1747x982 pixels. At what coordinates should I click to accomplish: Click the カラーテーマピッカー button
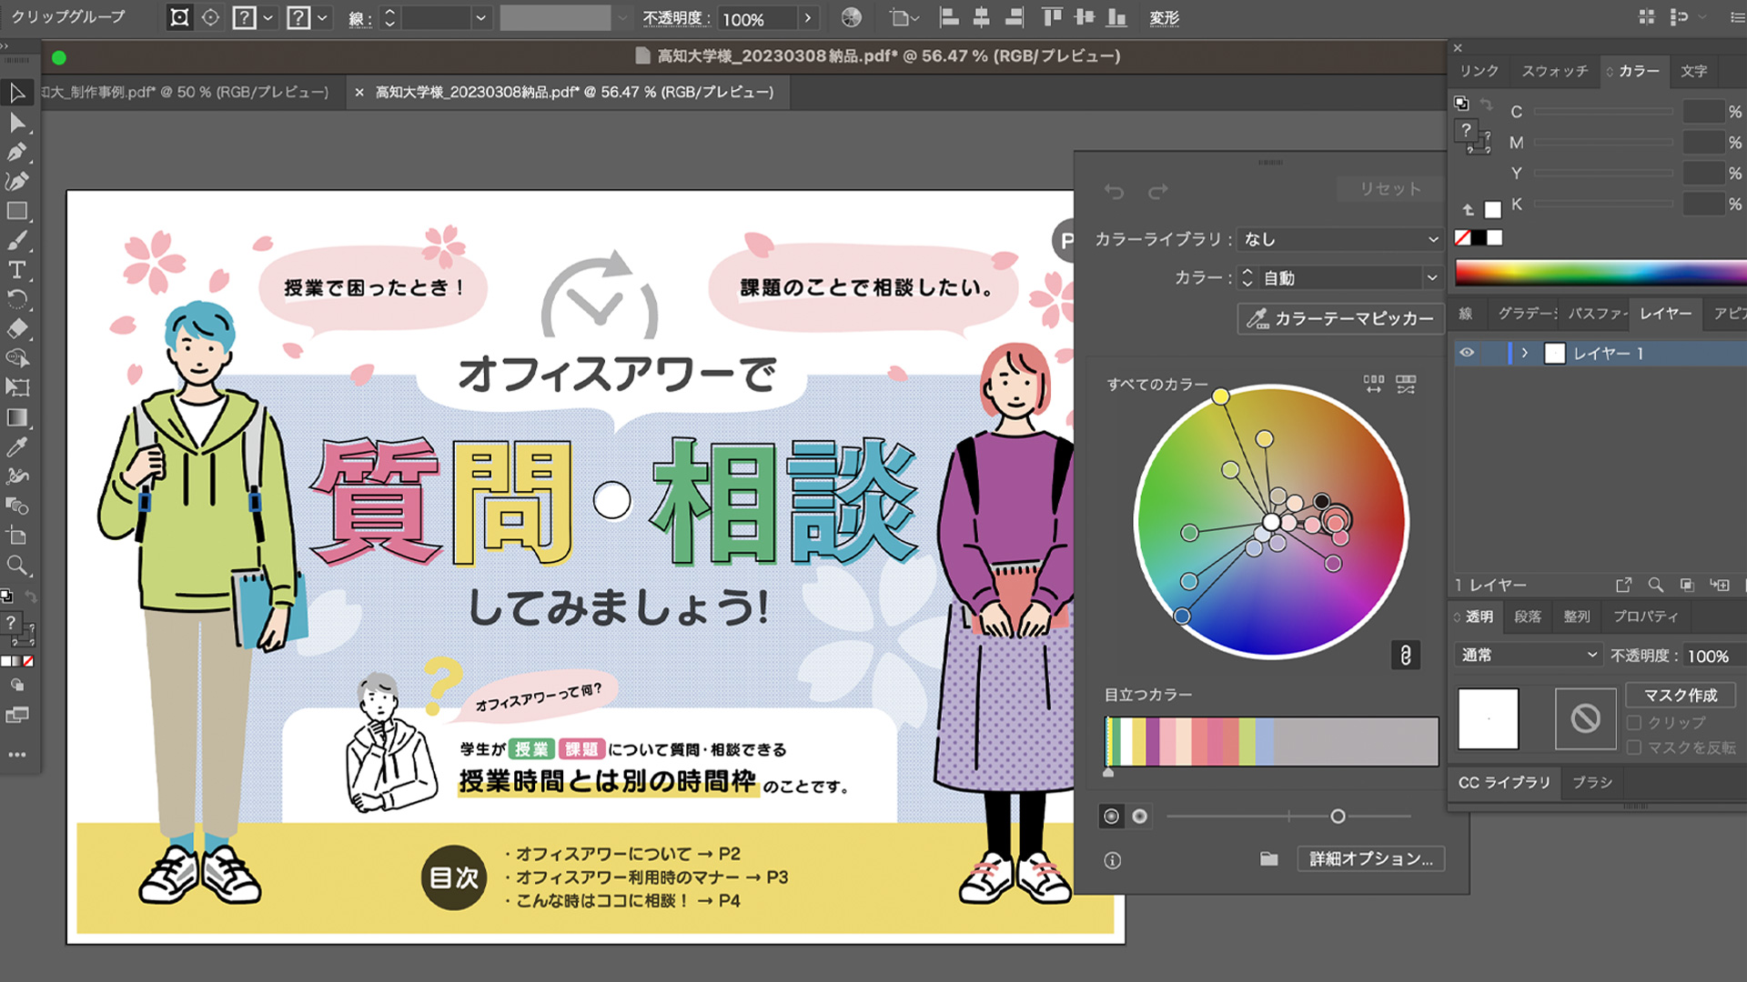point(1340,318)
